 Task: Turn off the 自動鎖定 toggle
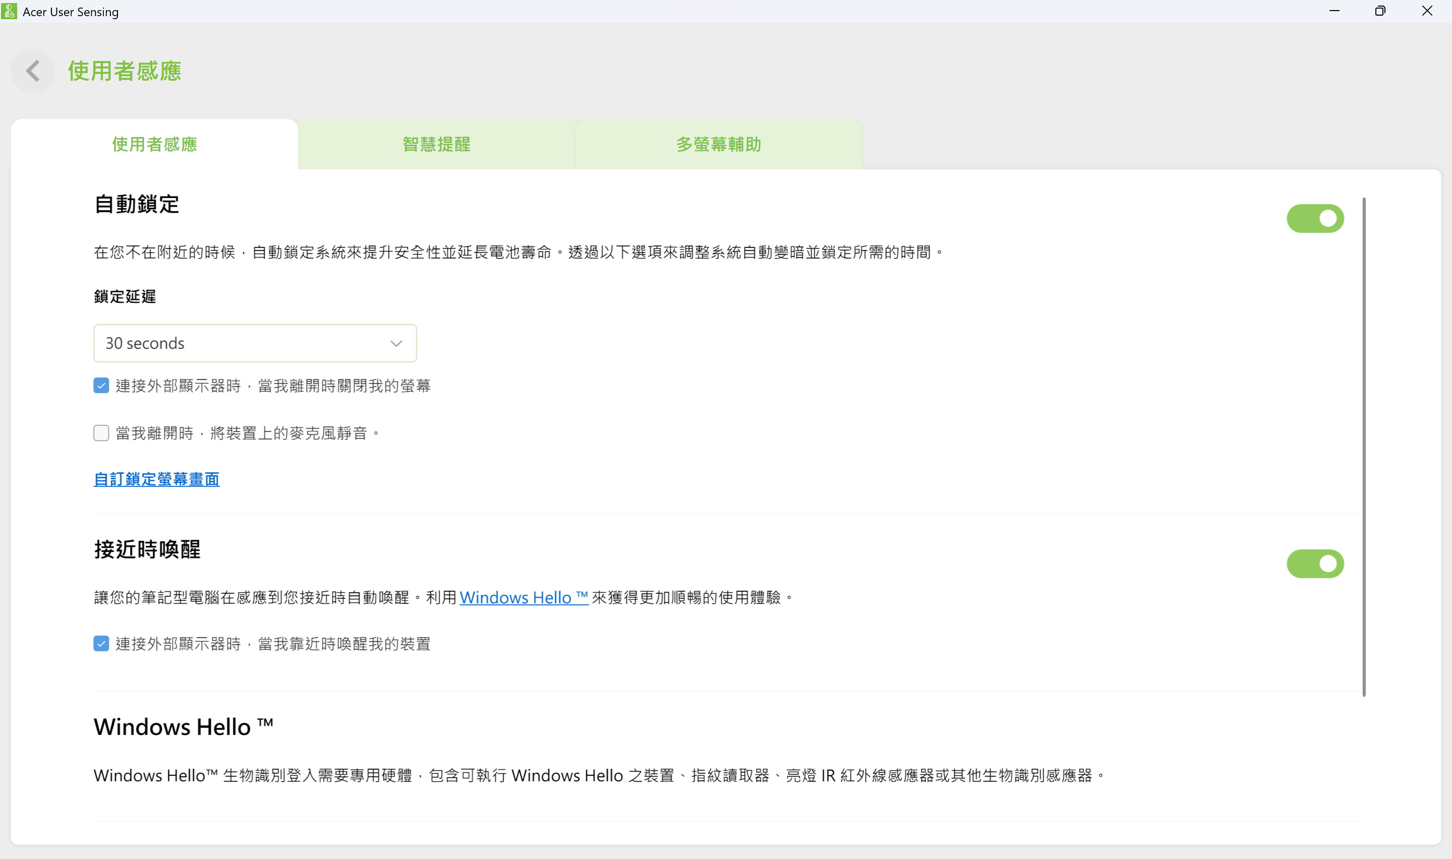click(x=1314, y=218)
